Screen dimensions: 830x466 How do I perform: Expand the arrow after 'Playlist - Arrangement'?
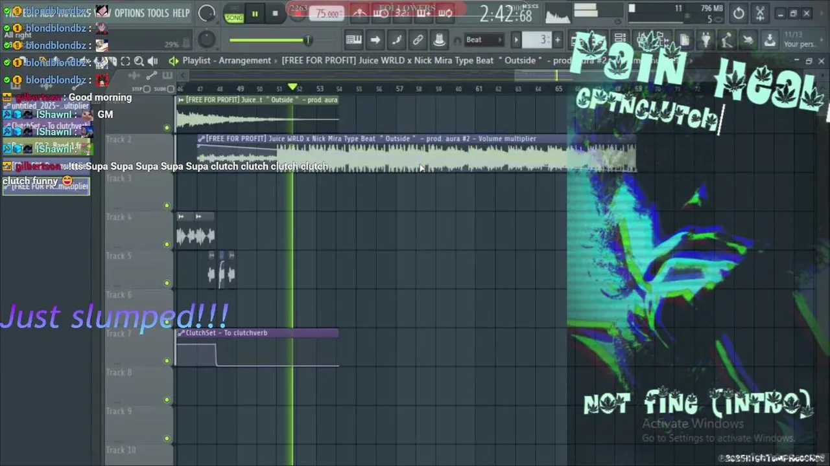(276, 61)
